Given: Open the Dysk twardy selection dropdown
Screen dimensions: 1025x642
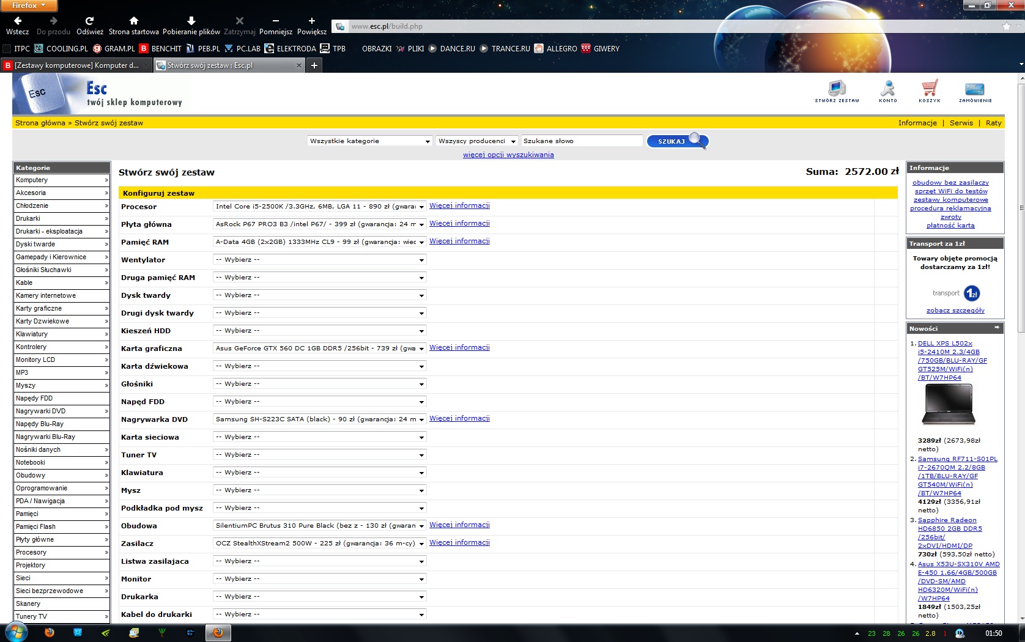Looking at the screenshot, I should tap(320, 295).
